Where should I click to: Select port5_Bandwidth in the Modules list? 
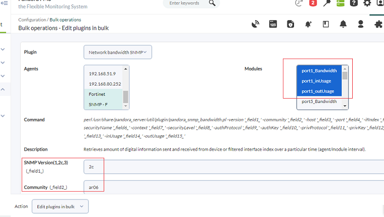tap(319, 101)
